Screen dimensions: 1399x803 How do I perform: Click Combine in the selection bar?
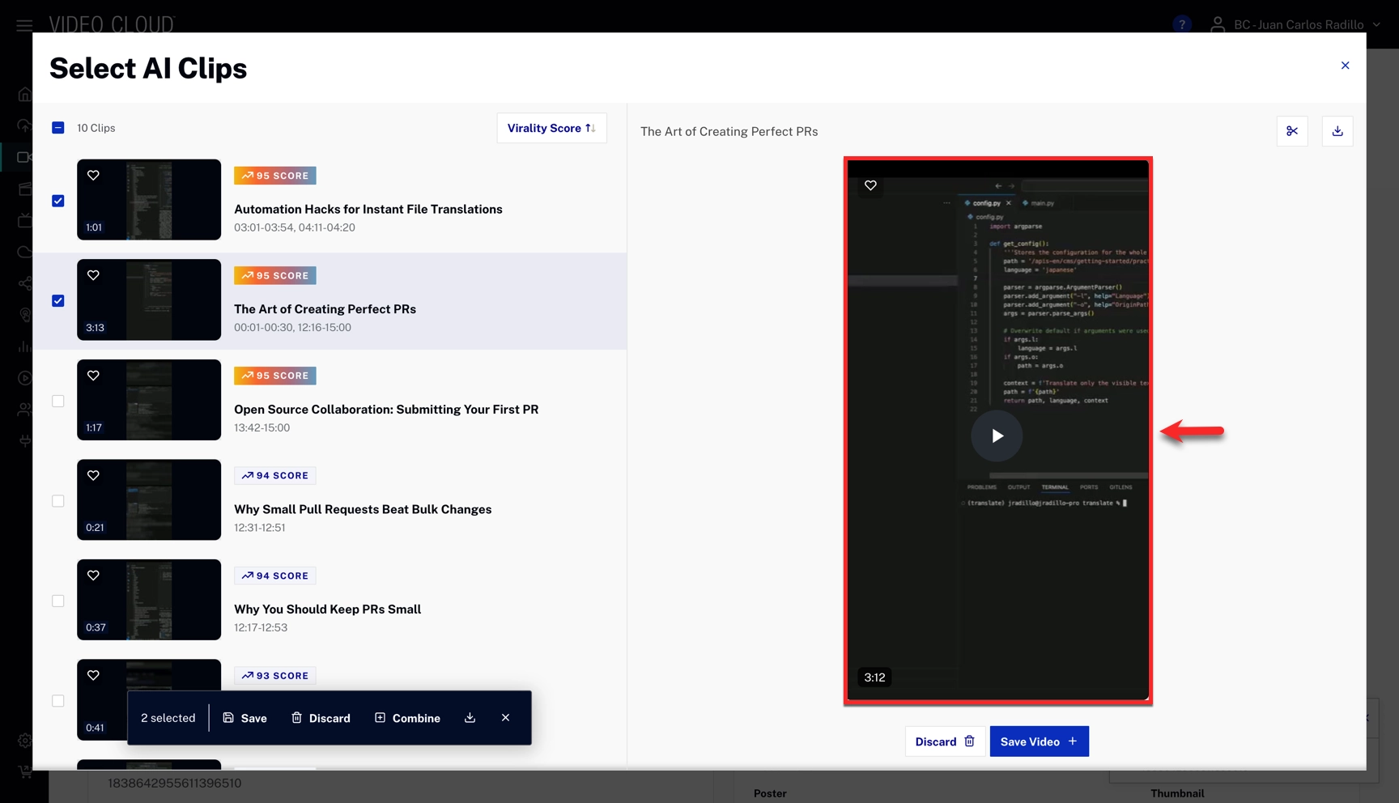click(x=407, y=718)
